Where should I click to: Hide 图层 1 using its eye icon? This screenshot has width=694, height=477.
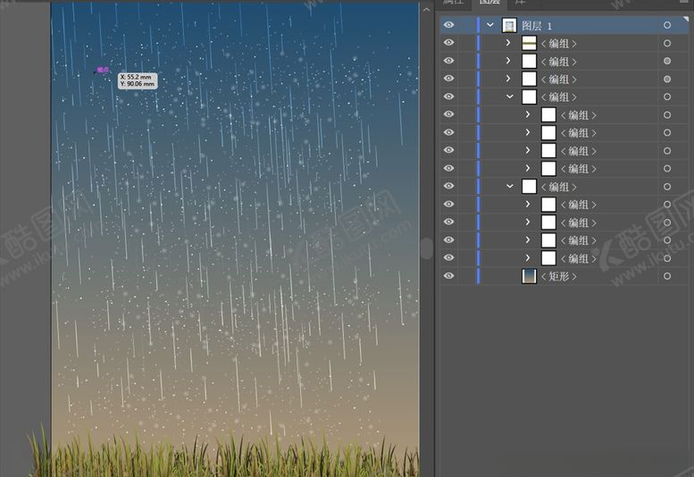click(x=448, y=26)
